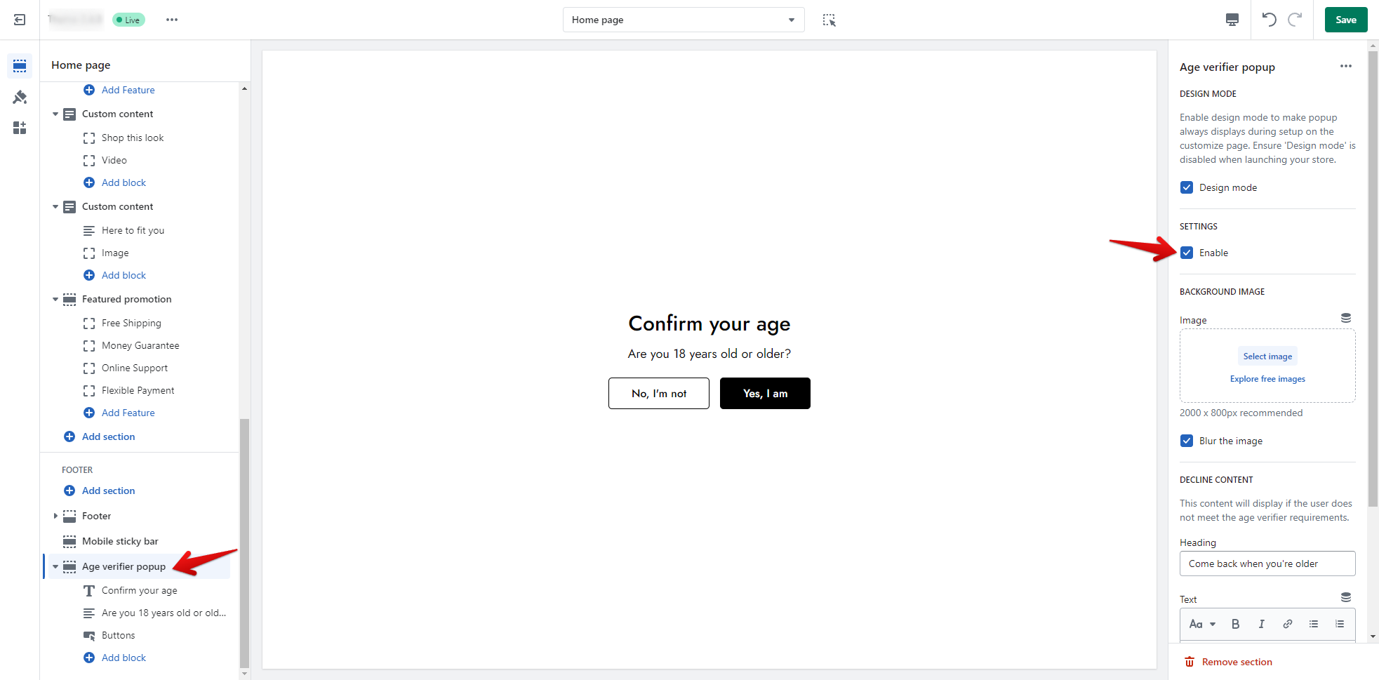
Task: Toggle italic text formatting
Action: point(1261,624)
